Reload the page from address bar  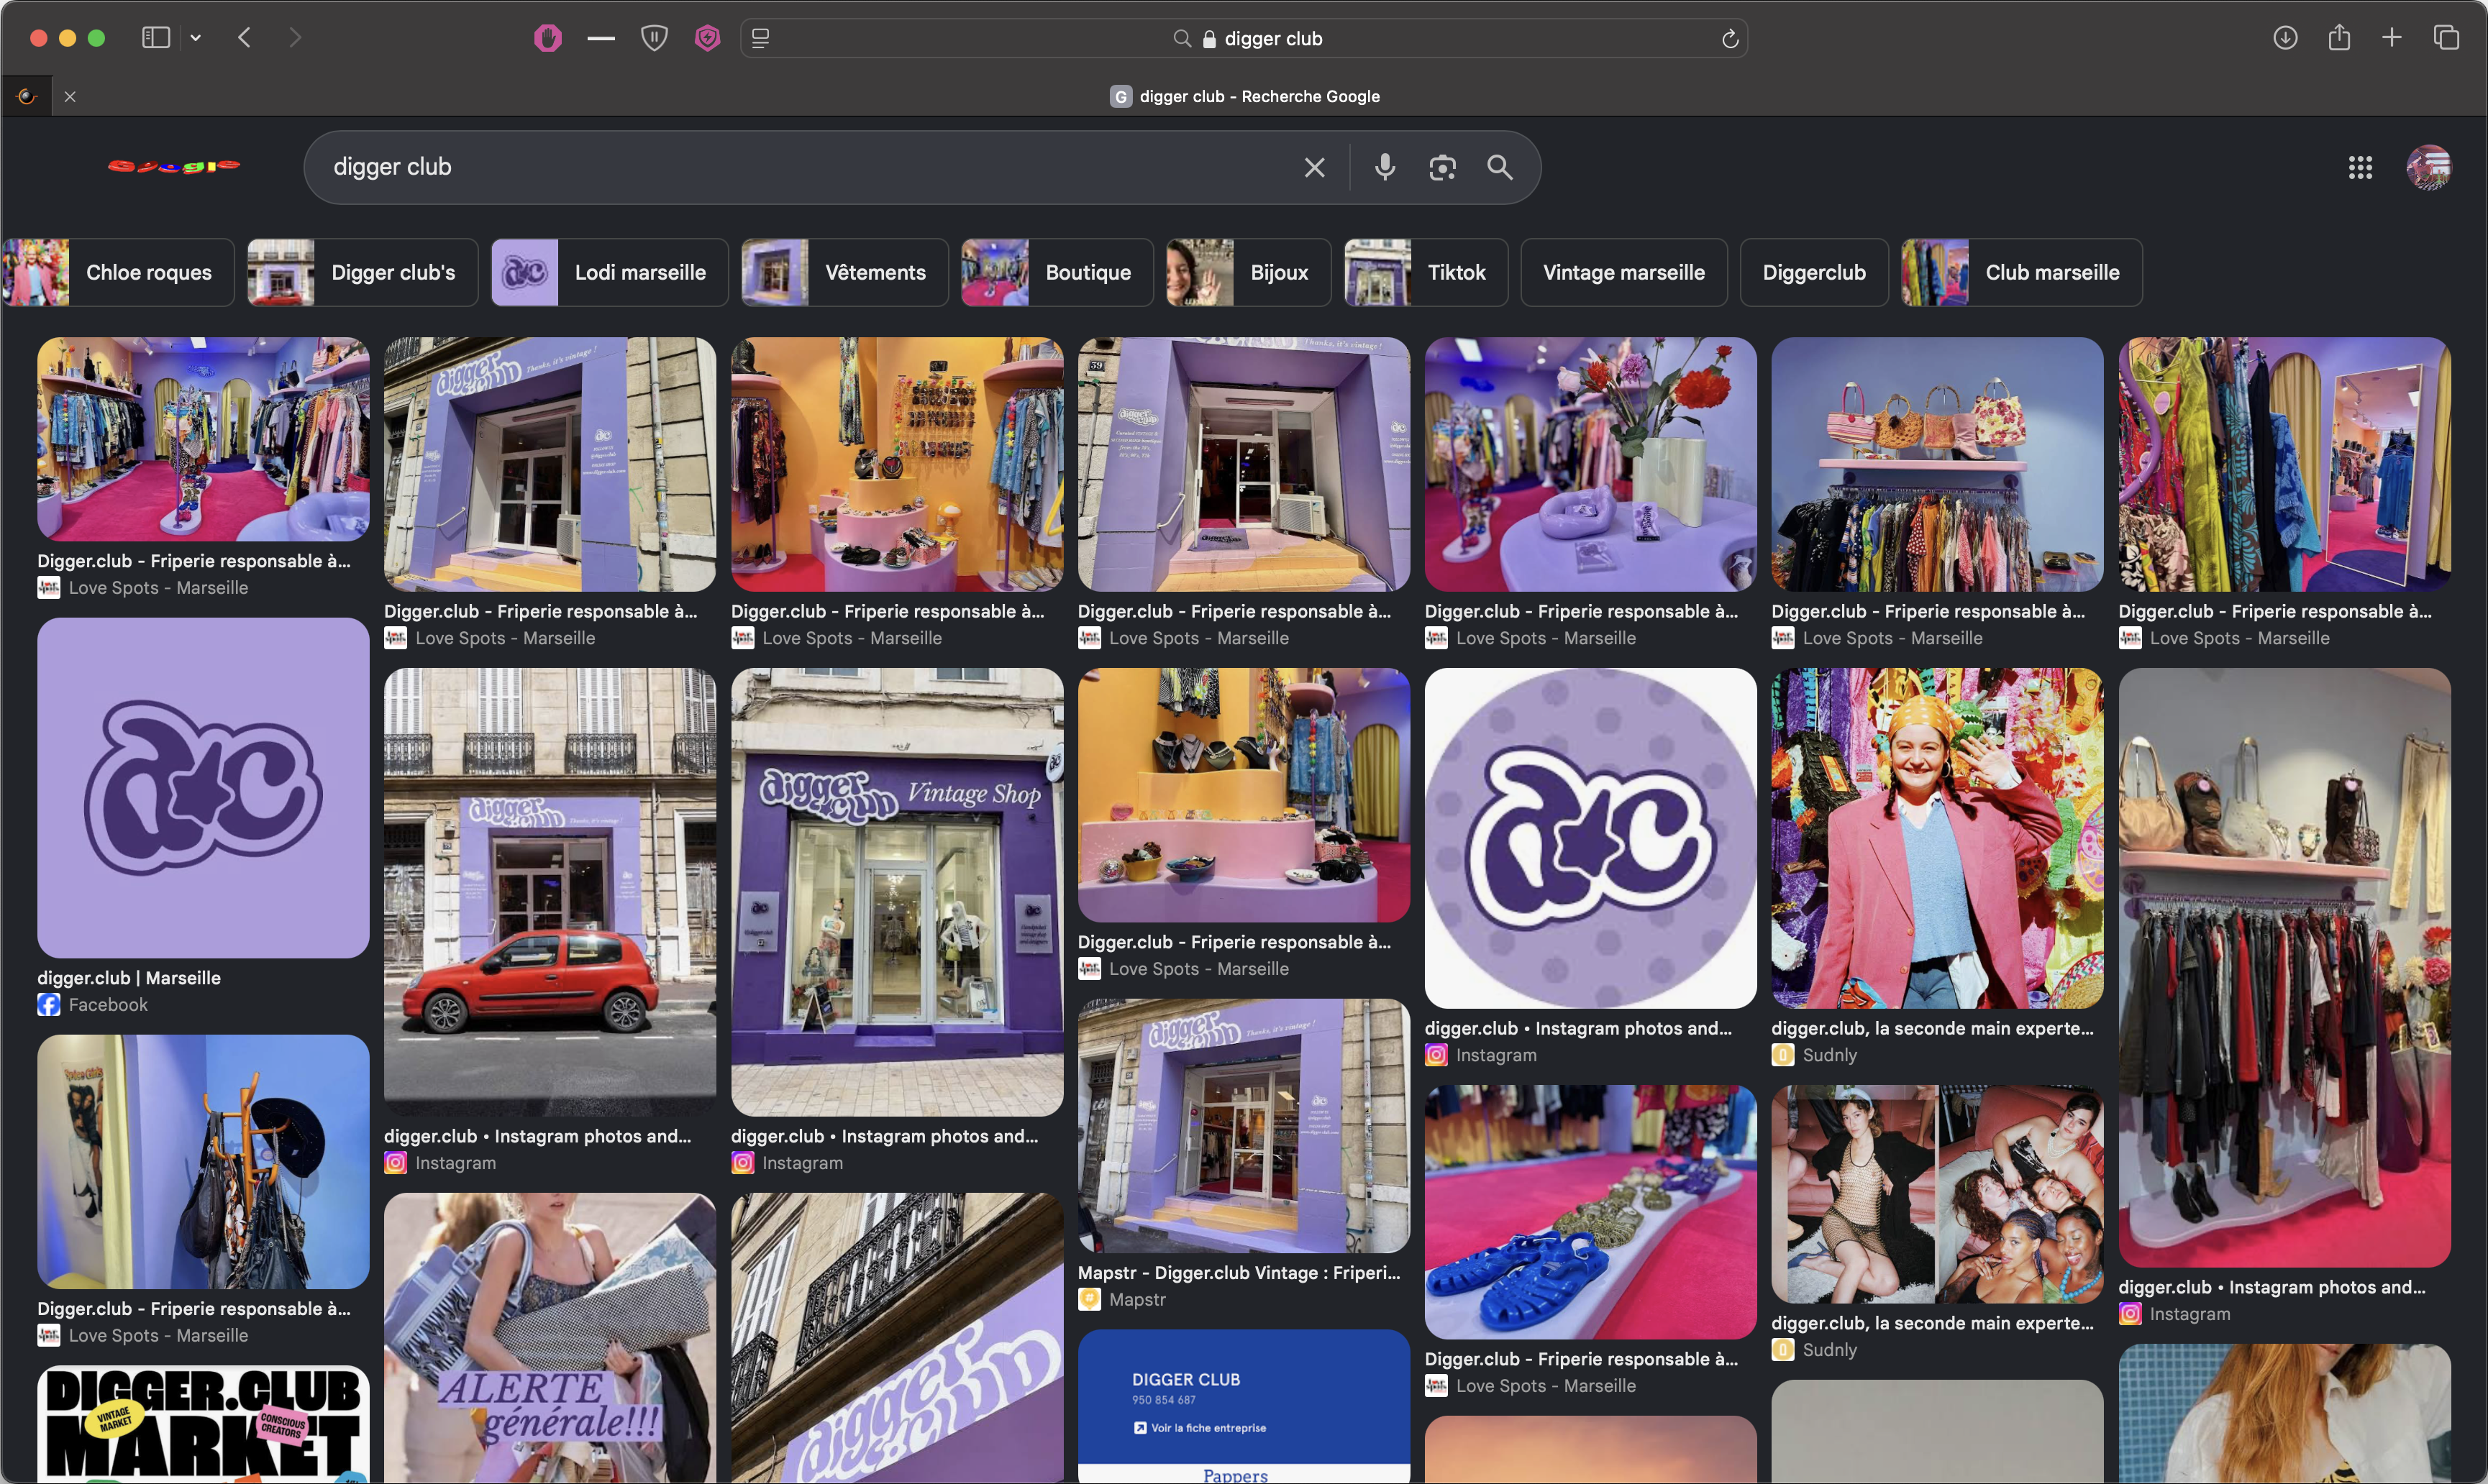click(x=1730, y=39)
